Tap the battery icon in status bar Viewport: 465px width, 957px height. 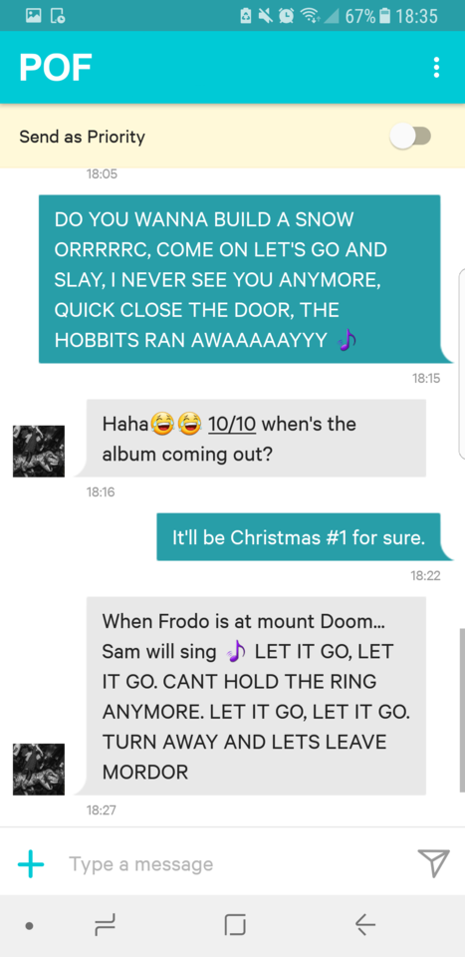tap(384, 15)
